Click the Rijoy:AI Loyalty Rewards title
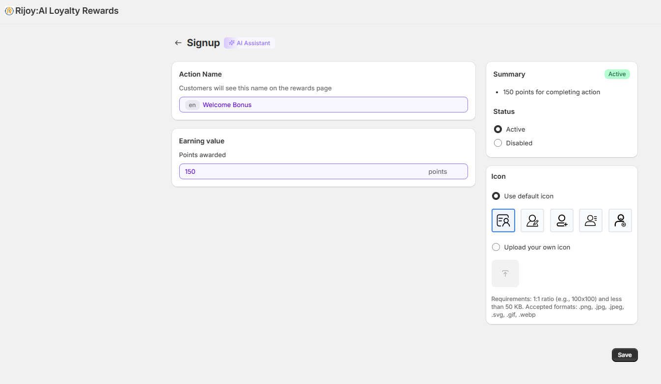Viewport: 661px width, 384px height. click(x=67, y=11)
